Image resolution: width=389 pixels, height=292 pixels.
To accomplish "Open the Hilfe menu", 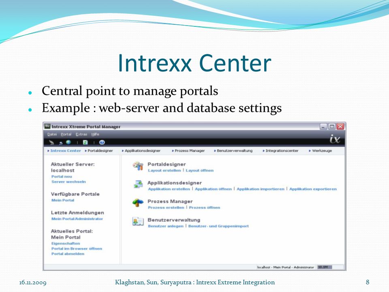I will [x=95, y=134].
